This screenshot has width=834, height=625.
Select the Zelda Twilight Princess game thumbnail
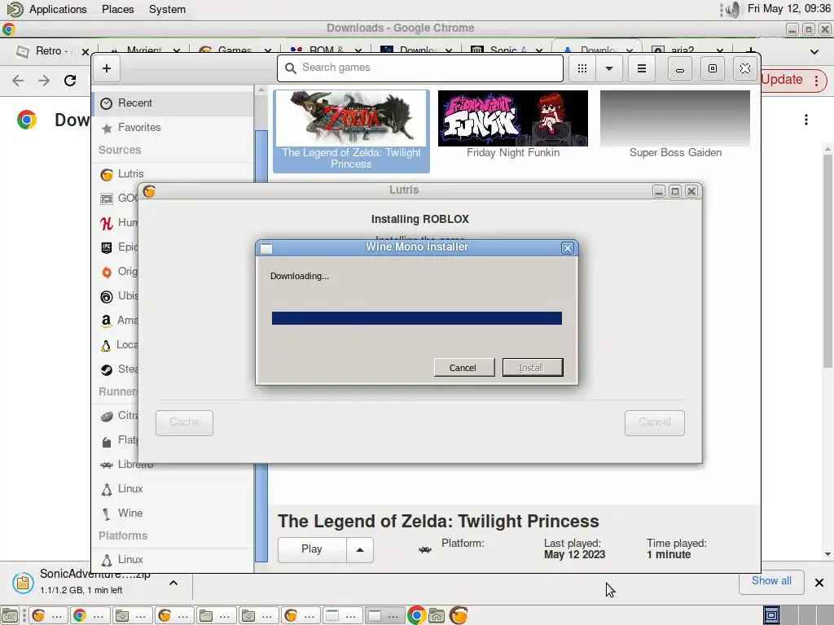coord(351,131)
